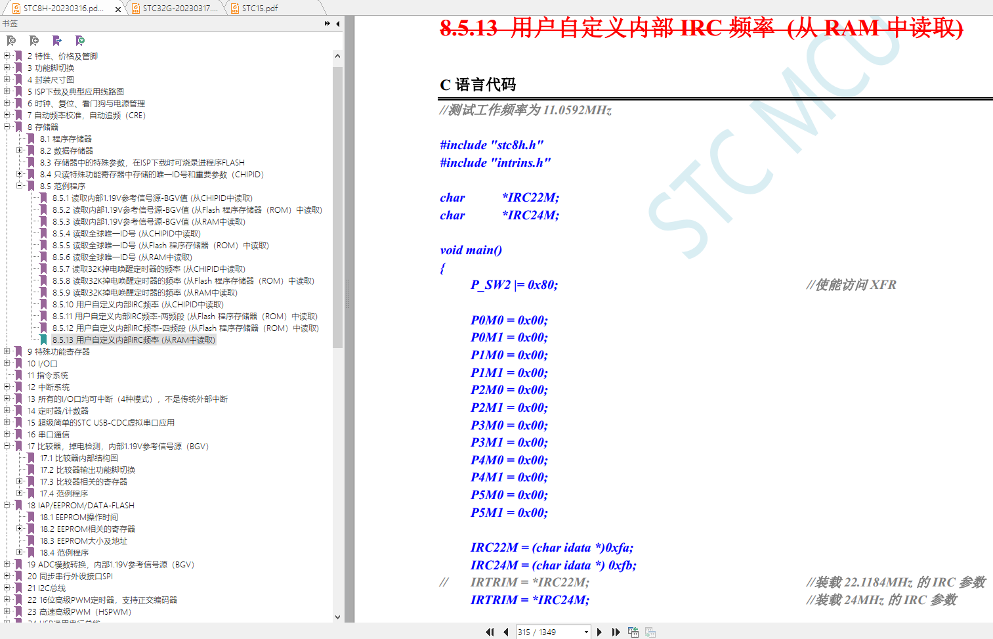Open bookmark 12 中断系统
The height and width of the screenshot is (639, 993).
click(48, 387)
